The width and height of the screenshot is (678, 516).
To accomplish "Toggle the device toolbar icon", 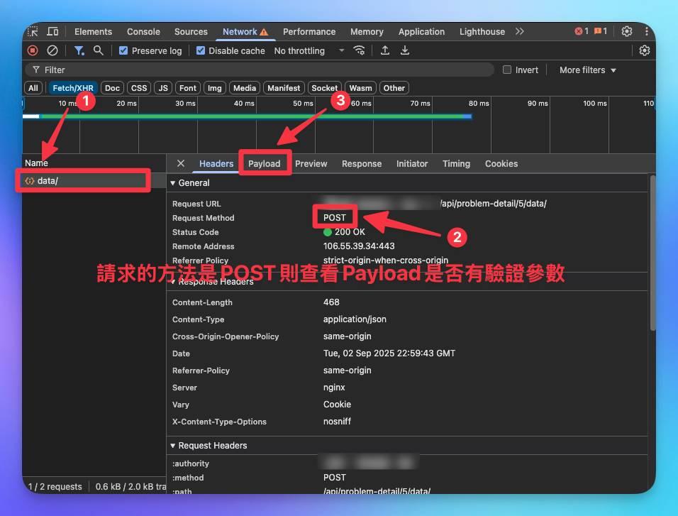I will point(52,32).
